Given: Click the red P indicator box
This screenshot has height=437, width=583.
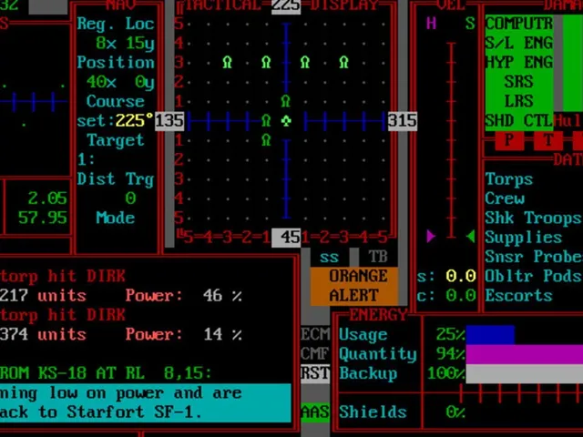Looking at the screenshot, I should tap(509, 140).
